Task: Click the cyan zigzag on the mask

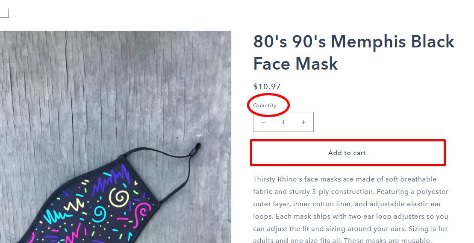Action: [55, 215]
